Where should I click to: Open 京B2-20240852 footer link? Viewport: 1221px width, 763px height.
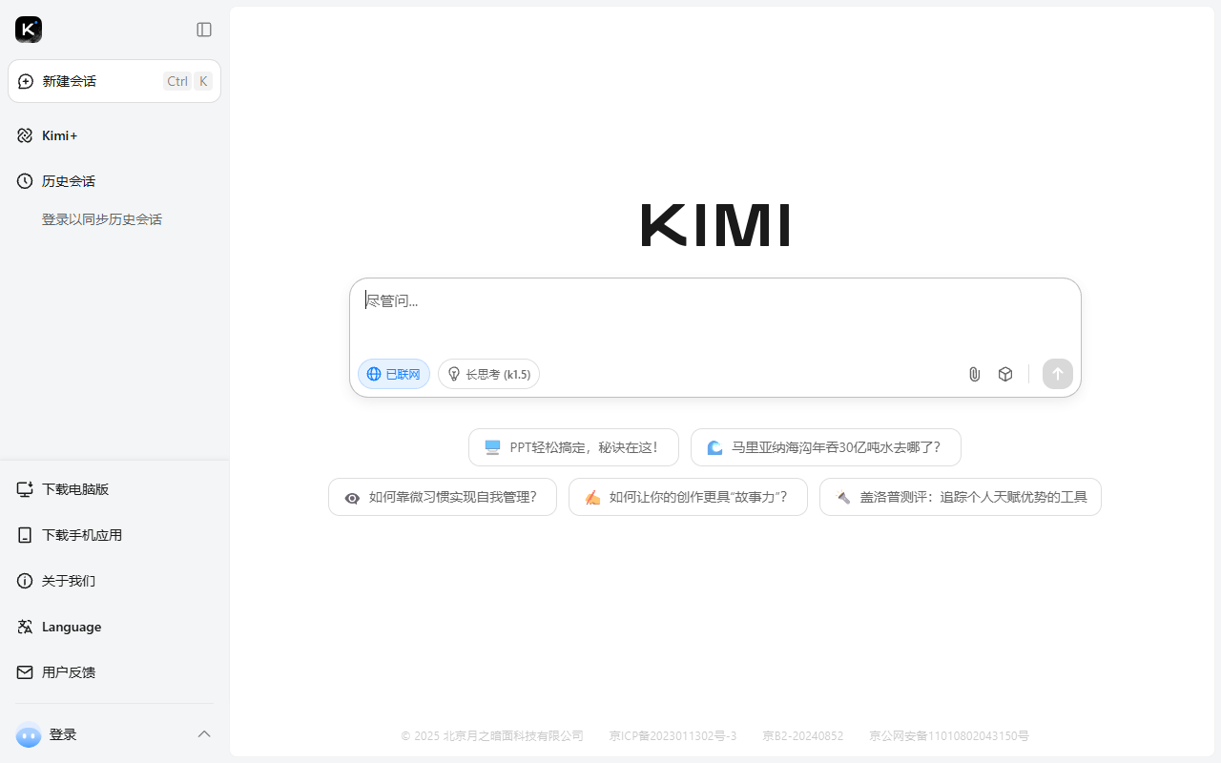point(803,736)
